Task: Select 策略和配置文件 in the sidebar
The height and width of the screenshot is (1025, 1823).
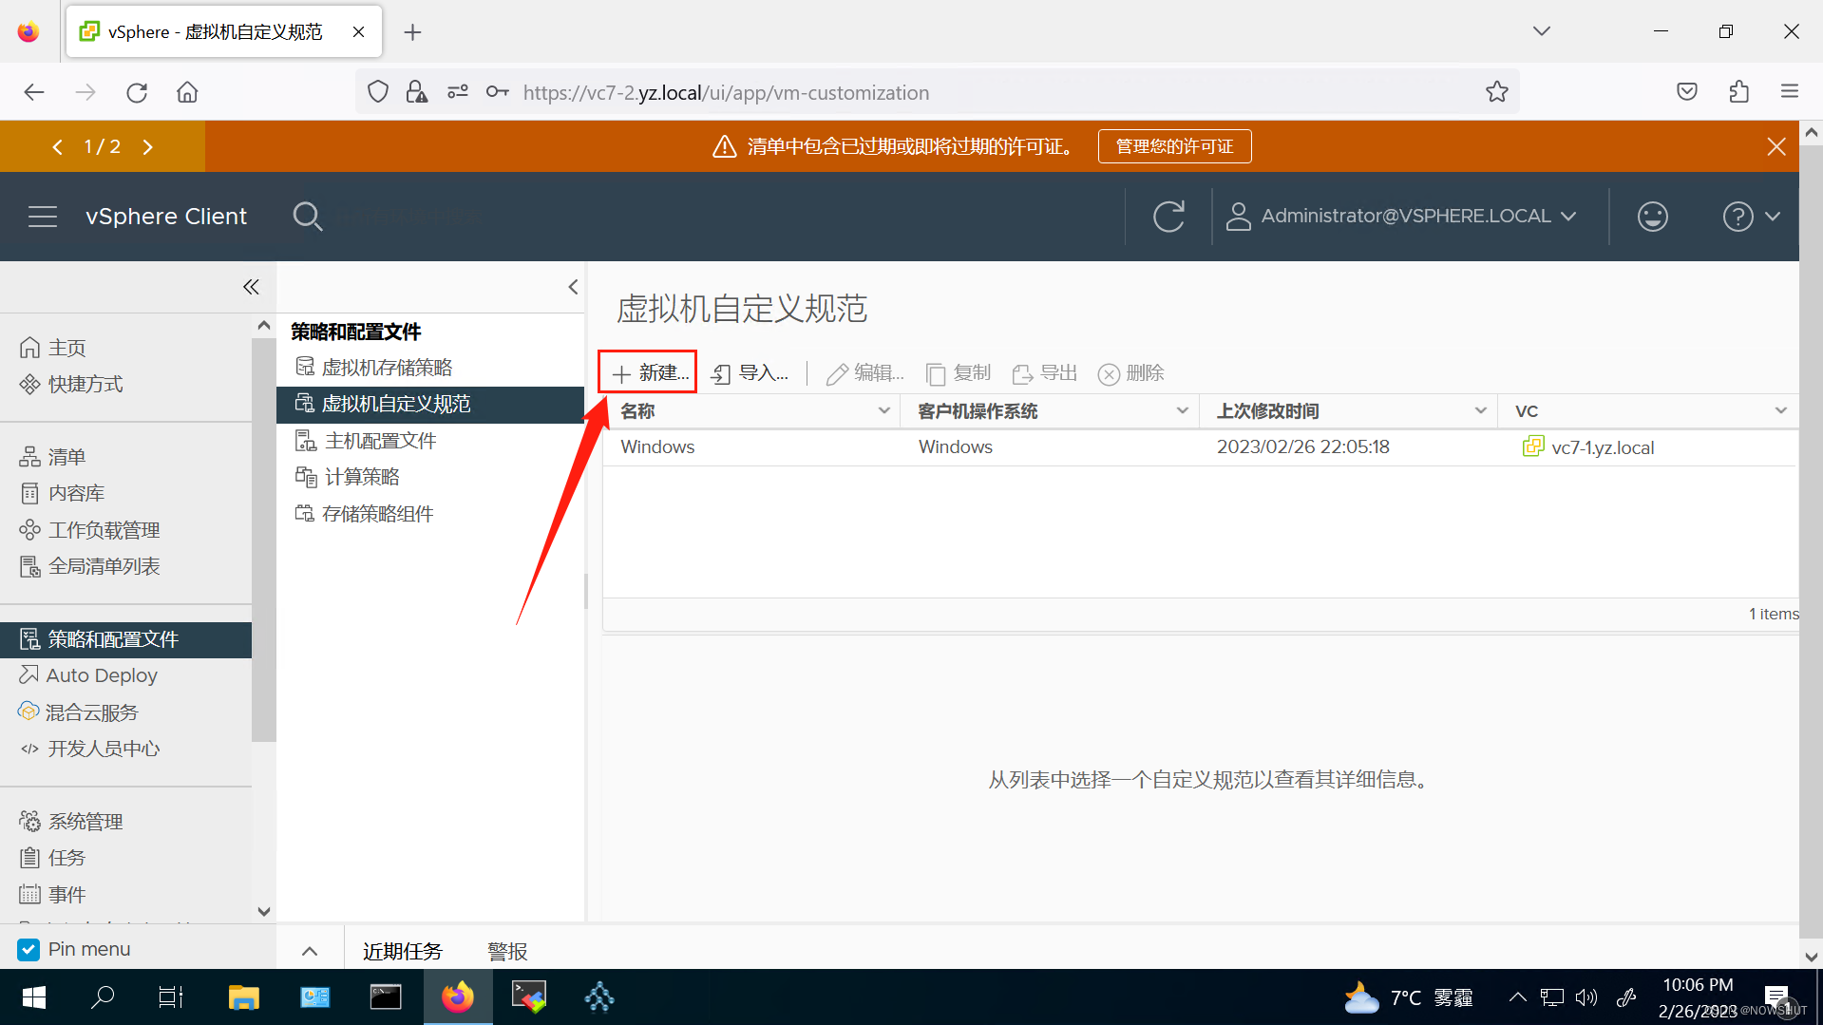Action: [125, 639]
